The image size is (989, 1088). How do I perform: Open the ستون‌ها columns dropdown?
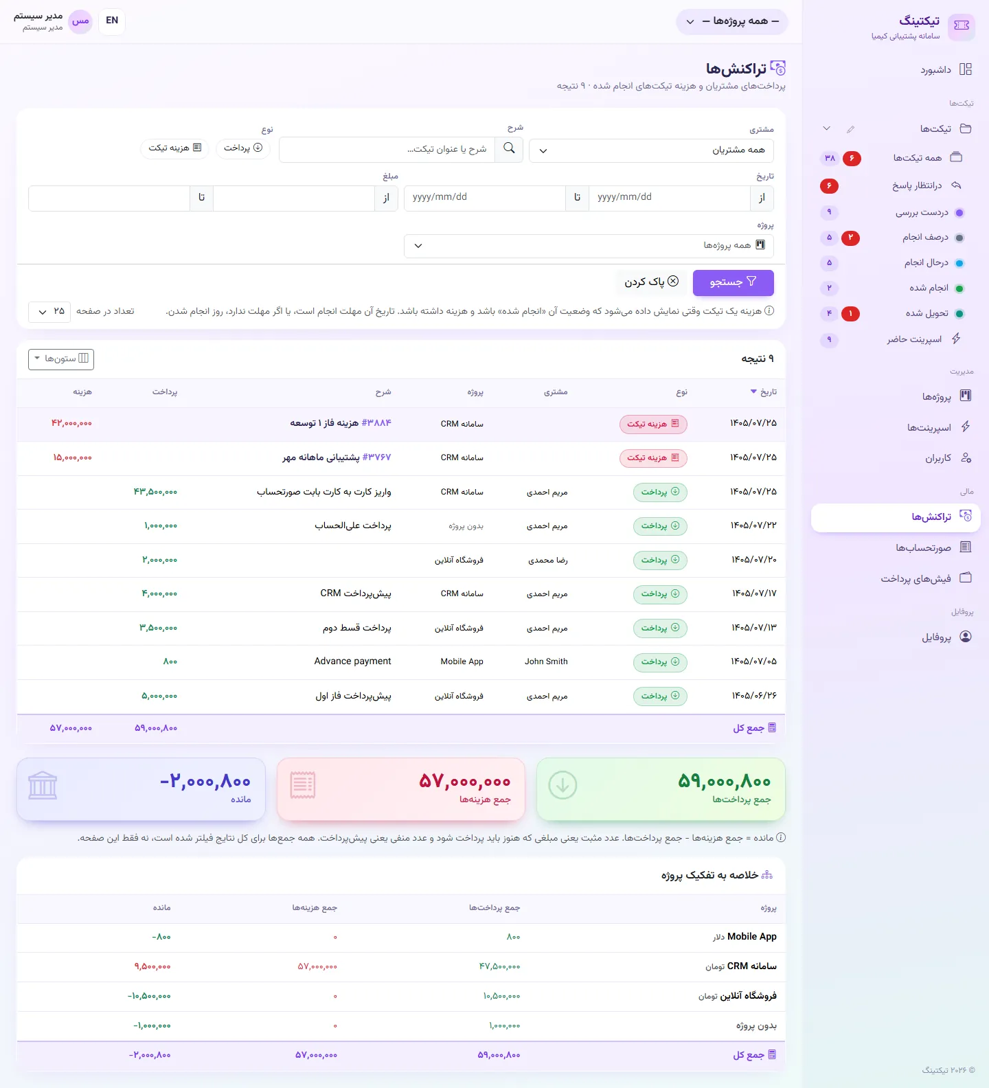click(x=61, y=359)
